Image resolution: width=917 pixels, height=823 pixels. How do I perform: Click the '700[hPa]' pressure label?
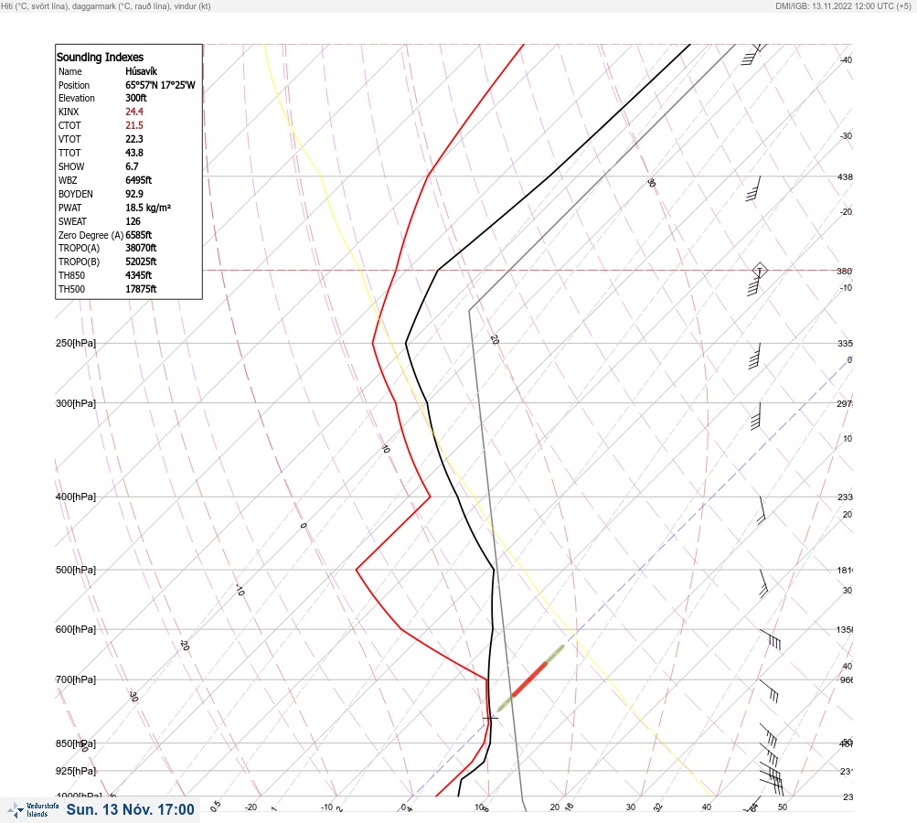point(76,679)
